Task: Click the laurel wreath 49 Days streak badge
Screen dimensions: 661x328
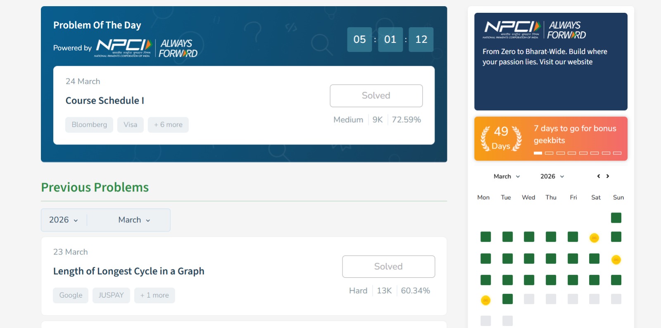Action: tap(501, 139)
